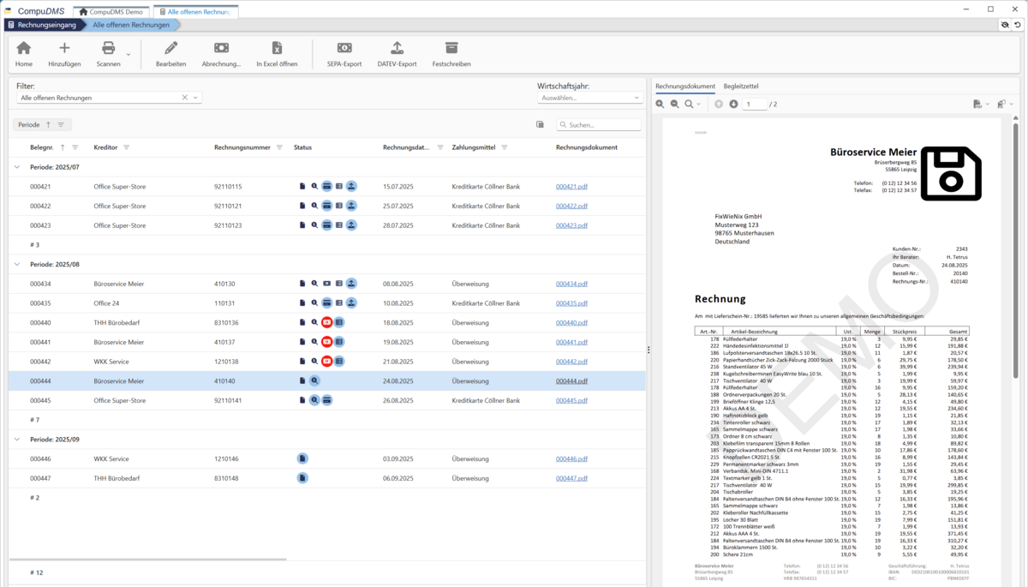Start the SEPA-Export
The width and height of the screenshot is (1028, 587).
344,49
